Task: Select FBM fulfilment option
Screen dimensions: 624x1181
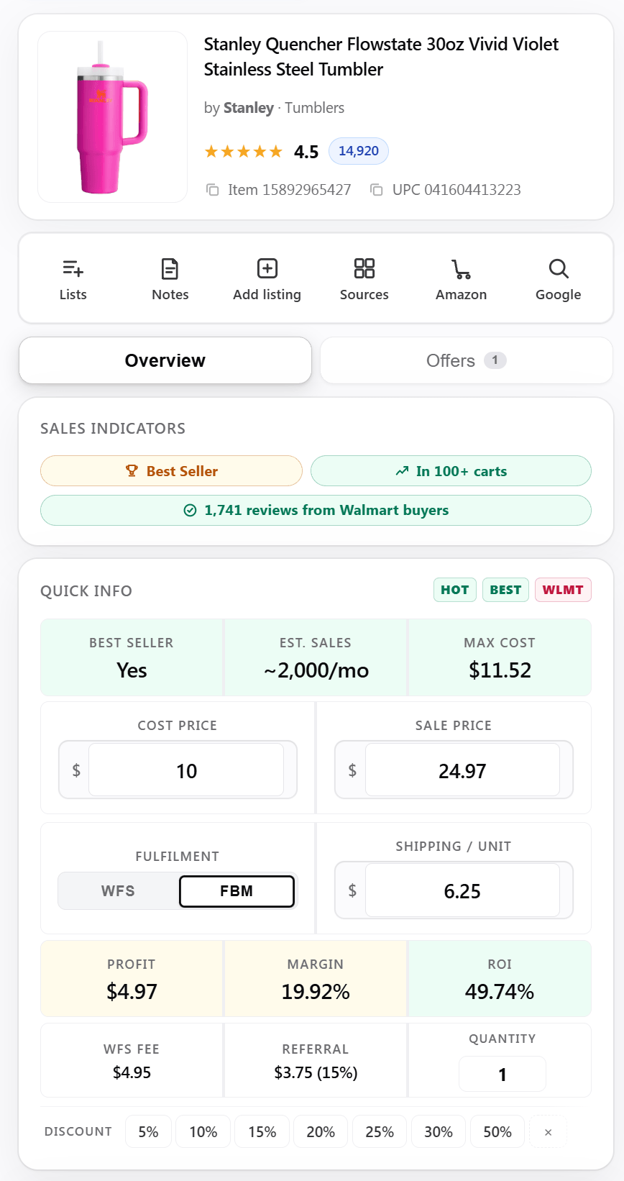Action: click(237, 891)
